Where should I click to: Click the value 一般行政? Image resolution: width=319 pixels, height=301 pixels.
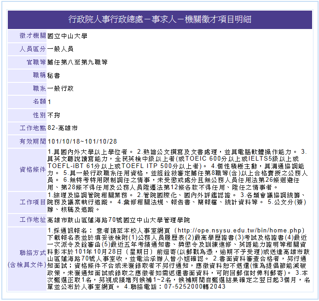point(60,88)
